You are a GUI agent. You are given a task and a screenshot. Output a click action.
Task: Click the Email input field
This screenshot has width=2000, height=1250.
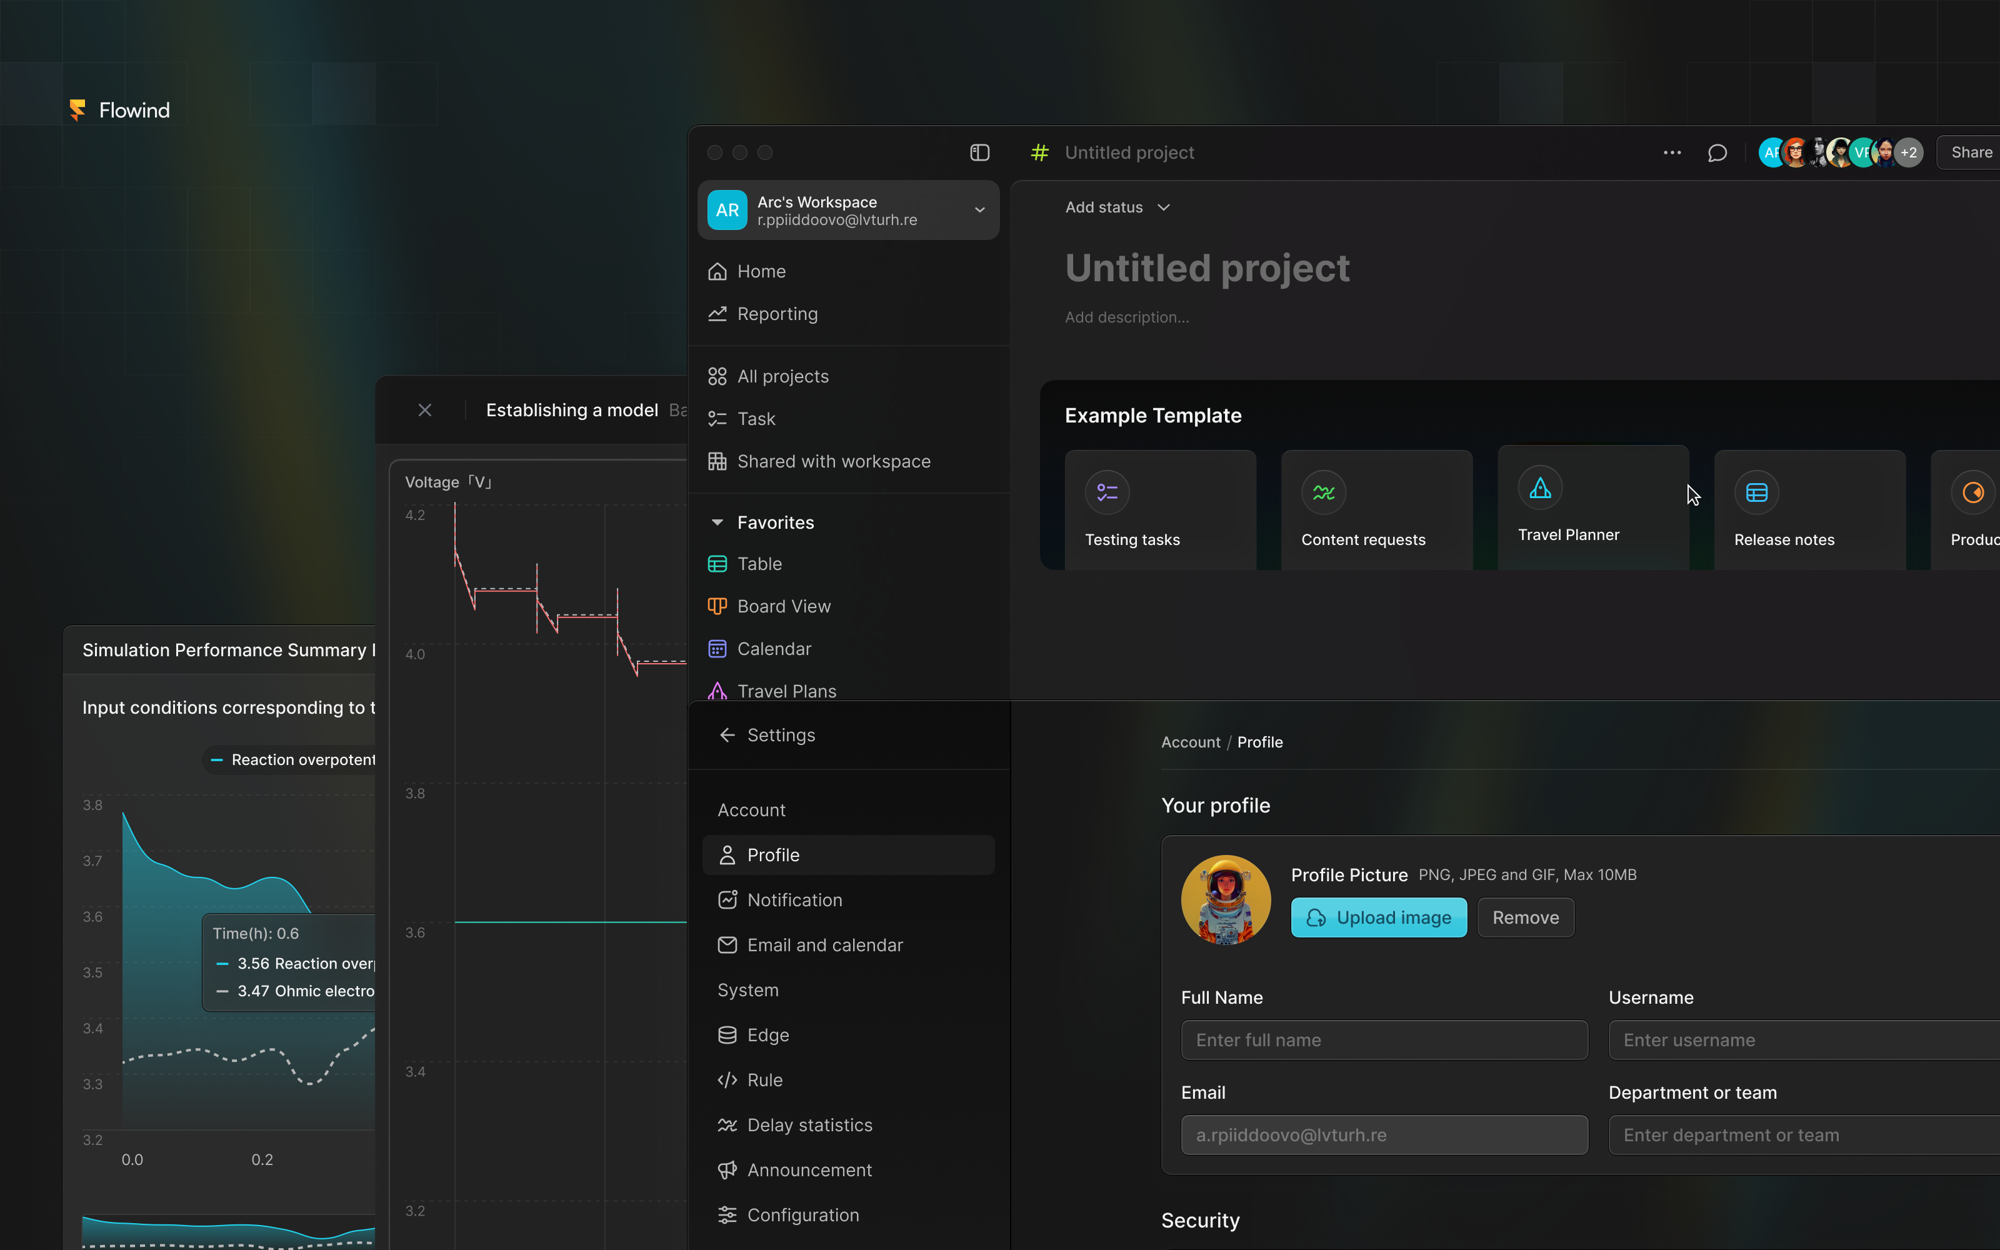[x=1384, y=1135]
